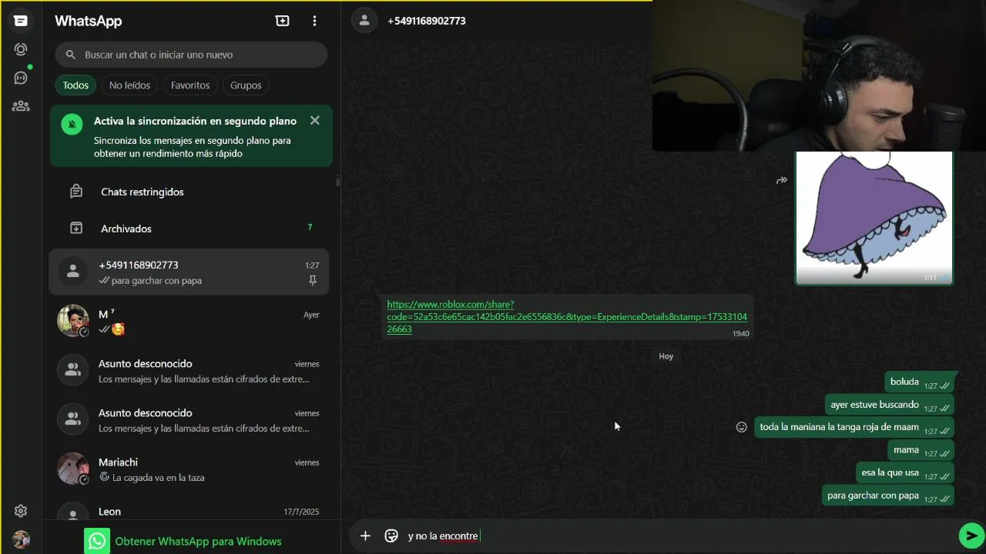
Task: Open the chat with M
Action: click(189, 322)
